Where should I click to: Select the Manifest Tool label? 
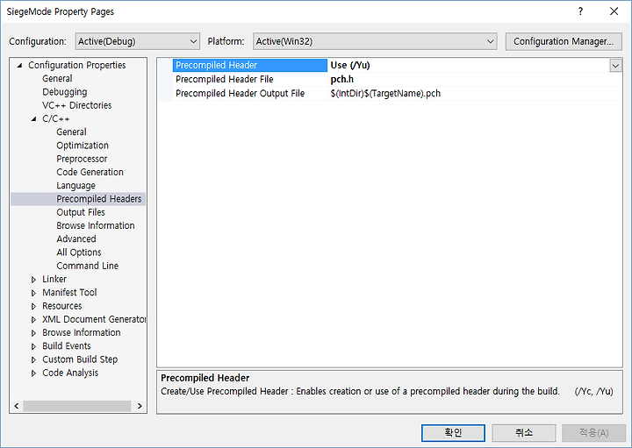69,292
